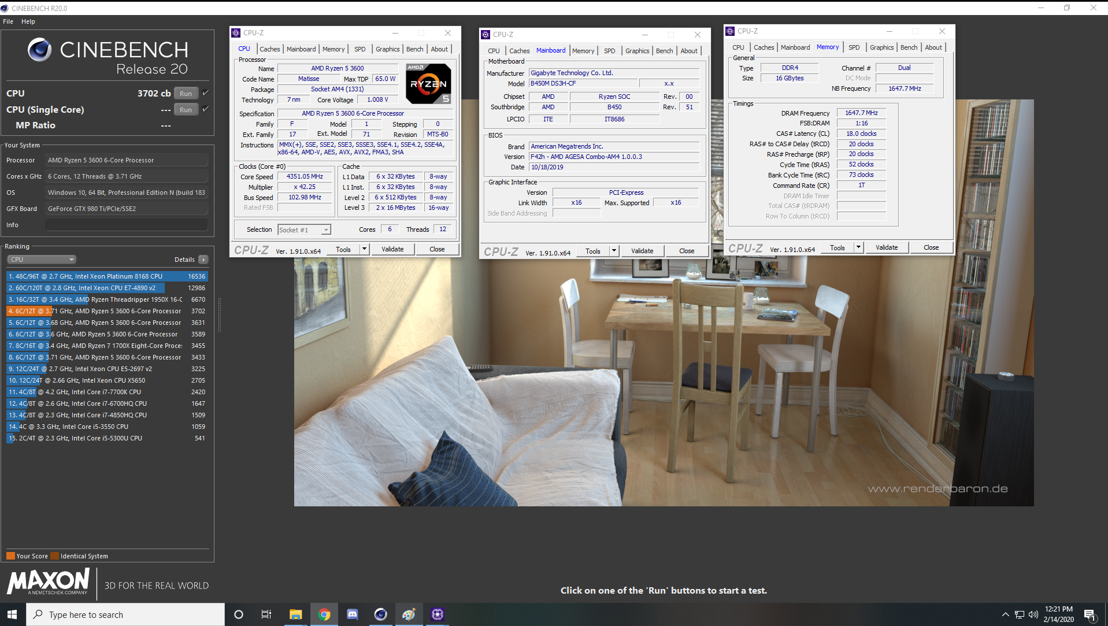
Task: Select ranking row 4 with score 3702
Action: pyautogui.click(x=107, y=311)
